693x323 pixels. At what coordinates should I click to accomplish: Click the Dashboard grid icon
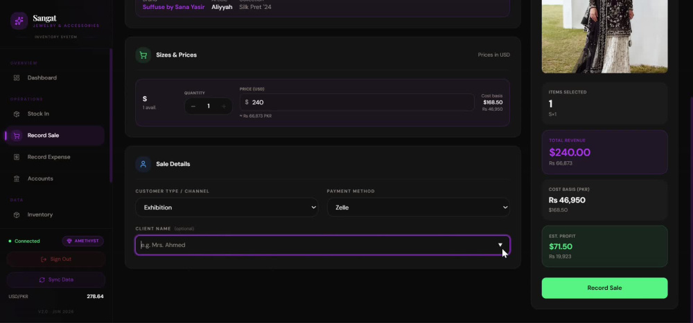tap(17, 77)
